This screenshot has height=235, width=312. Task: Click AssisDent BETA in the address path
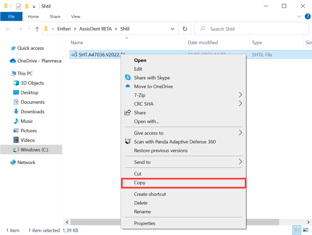(95, 29)
